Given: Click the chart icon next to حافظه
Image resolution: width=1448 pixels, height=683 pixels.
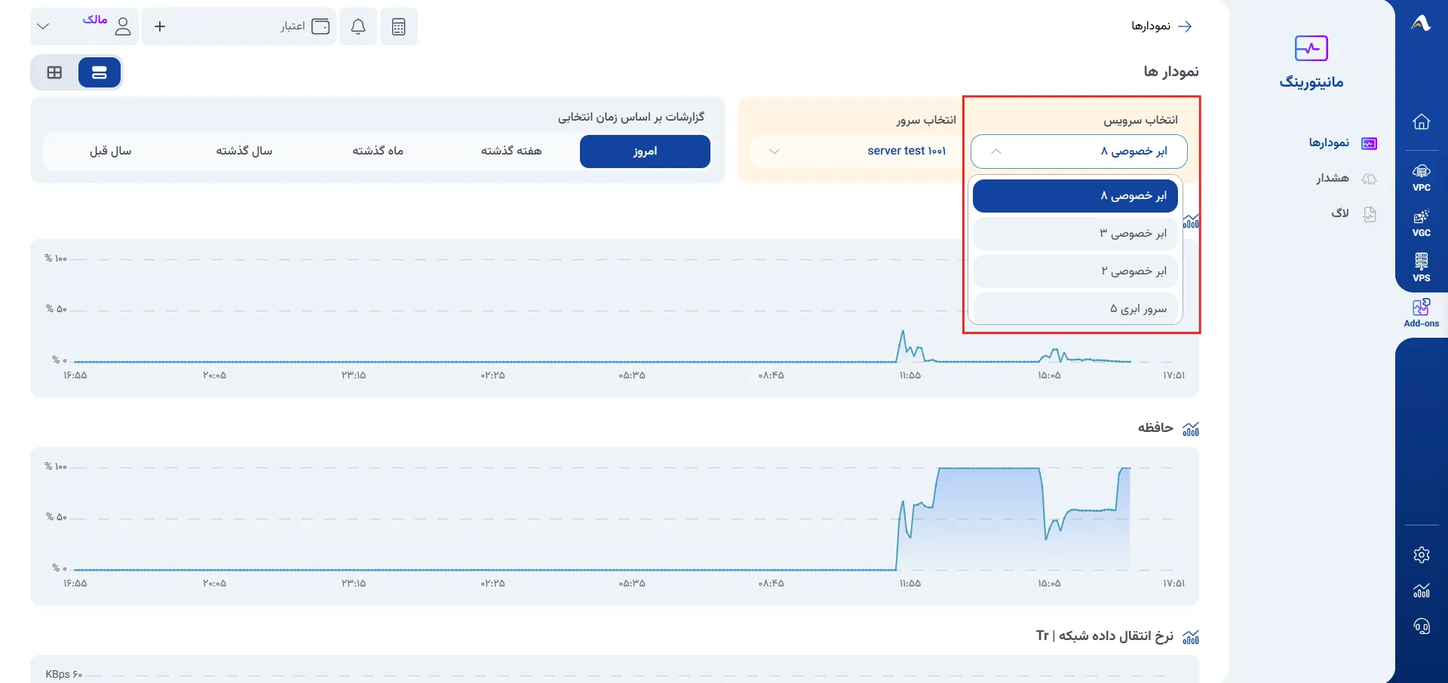Looking at the screenshot, I should click(x=1191, y=429).
